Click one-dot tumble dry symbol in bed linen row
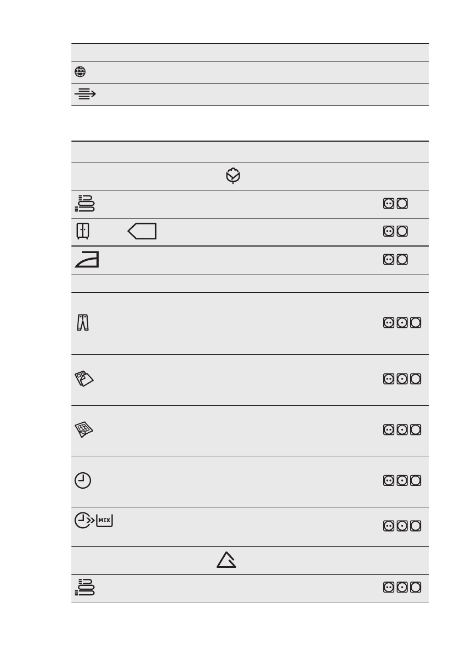460x654 pixels. pyautogui.click(x=402, y=379)
